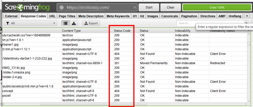Click the Screaming Frog logo

click(28, 7)
